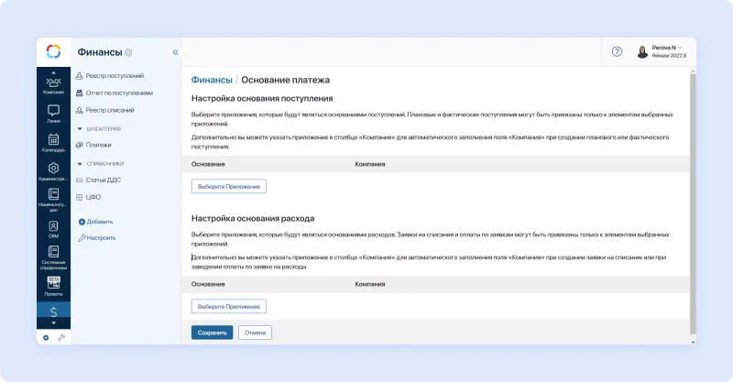Click the down arrow under the dollar icon

pos(53,323)
